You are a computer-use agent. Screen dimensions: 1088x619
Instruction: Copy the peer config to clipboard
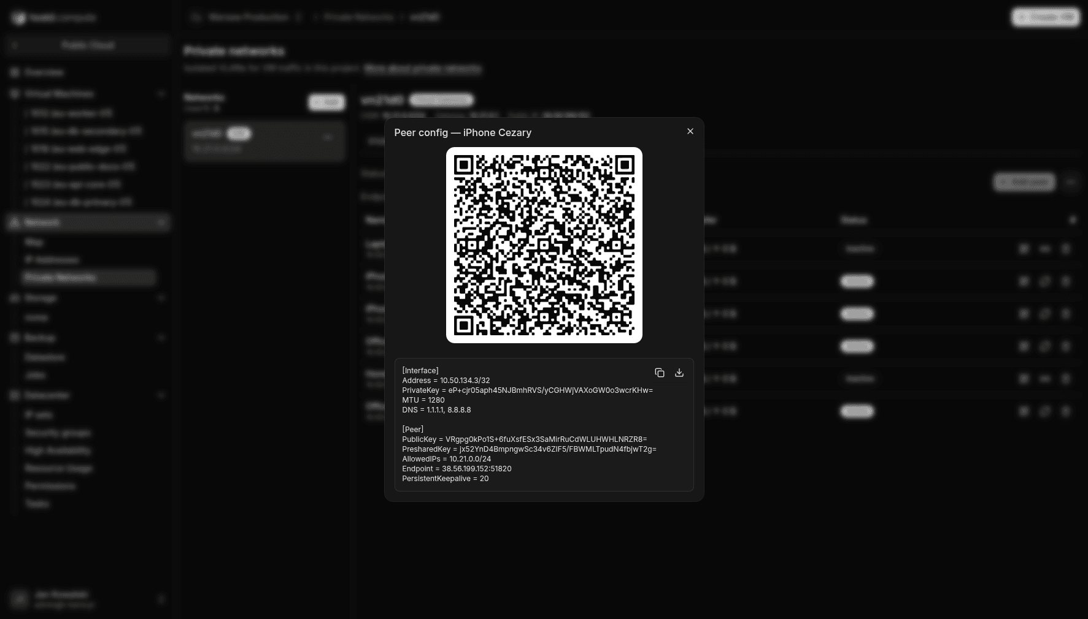tap(660, 373)
